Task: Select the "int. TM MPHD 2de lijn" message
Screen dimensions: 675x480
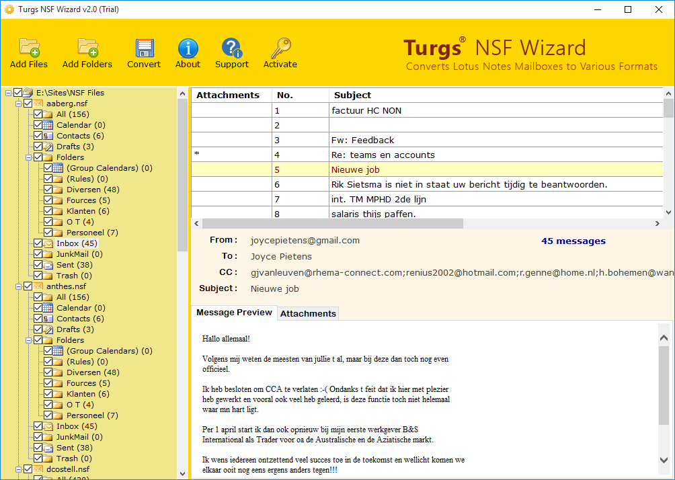Action: pyautogui.click(x=427, y=199)
